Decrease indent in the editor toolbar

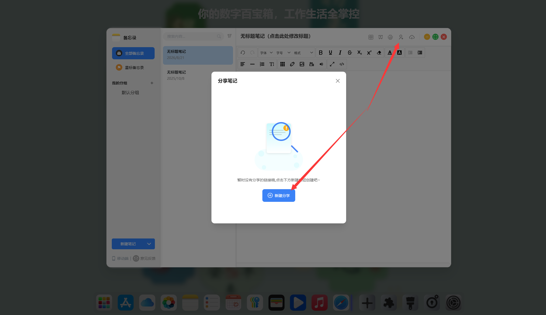410,53
